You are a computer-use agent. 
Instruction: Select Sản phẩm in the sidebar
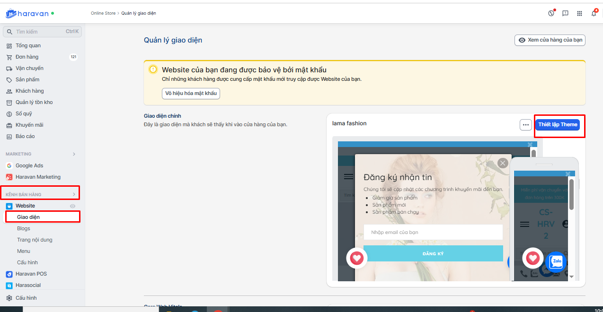(x=27, y=79)
